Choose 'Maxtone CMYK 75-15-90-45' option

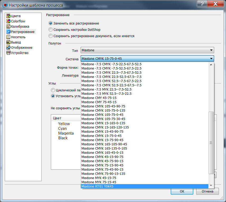coord(145,165)
